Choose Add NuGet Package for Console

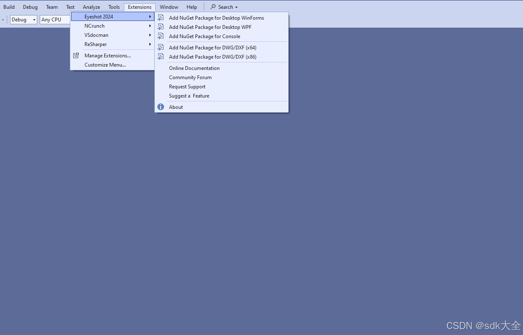click(222, 36)
